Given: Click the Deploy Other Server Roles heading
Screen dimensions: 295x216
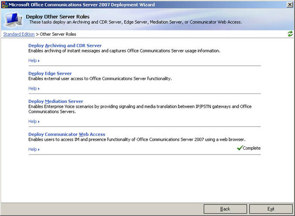Looking at the screenshot, I should pos(57,17).
